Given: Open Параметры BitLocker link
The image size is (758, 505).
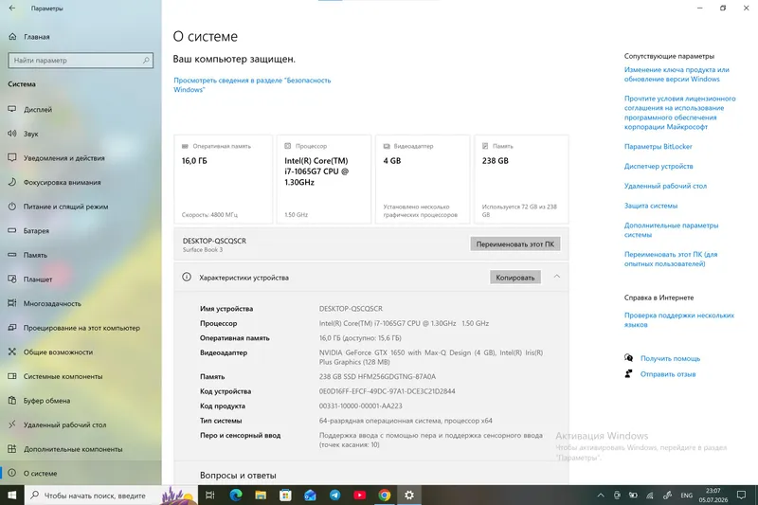Looking at the screenshot, I should 658,147.
